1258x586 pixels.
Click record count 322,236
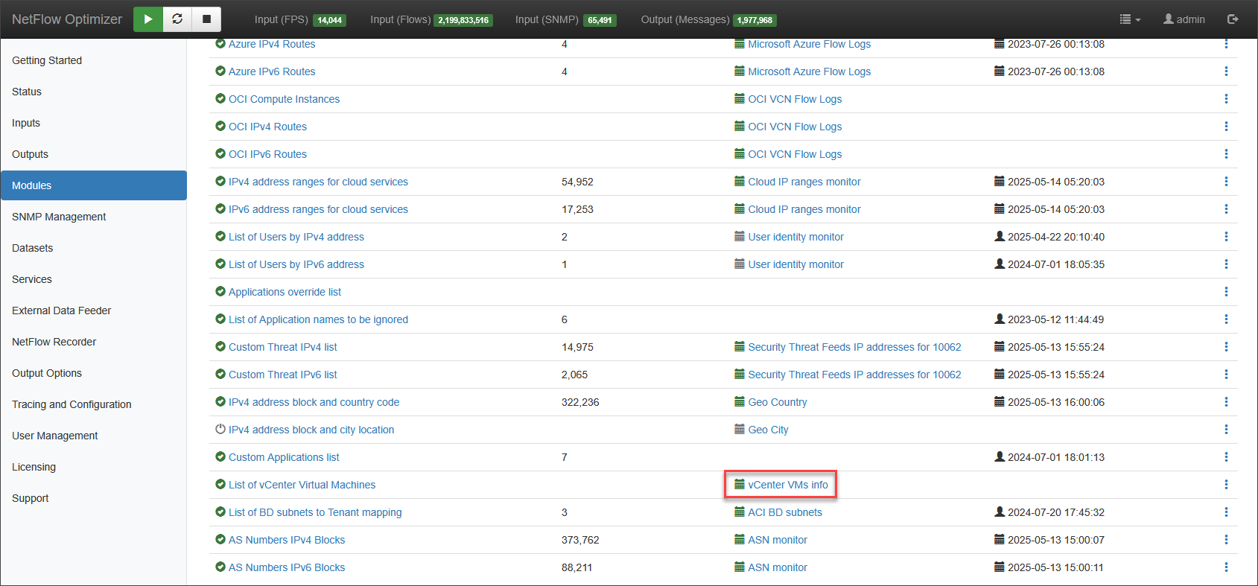(580, 402)
